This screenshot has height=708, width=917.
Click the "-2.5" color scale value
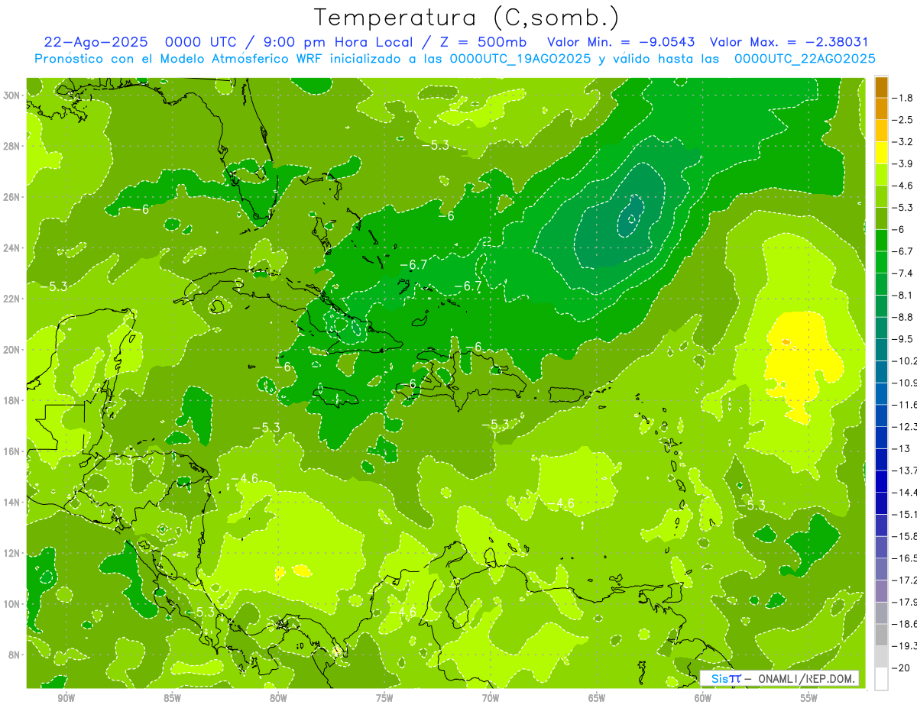click(x=904, y=120)
